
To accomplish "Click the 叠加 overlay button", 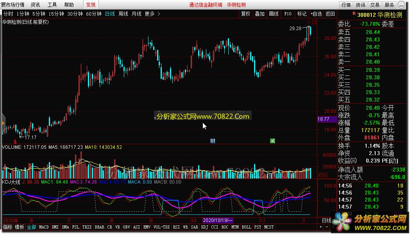I will click(x=260, y=14).
